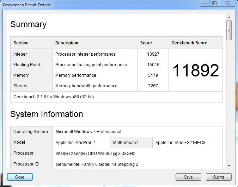Select the Memory score 5179
The height and width of the screenshot is (187, 238).
pos(153,75)
